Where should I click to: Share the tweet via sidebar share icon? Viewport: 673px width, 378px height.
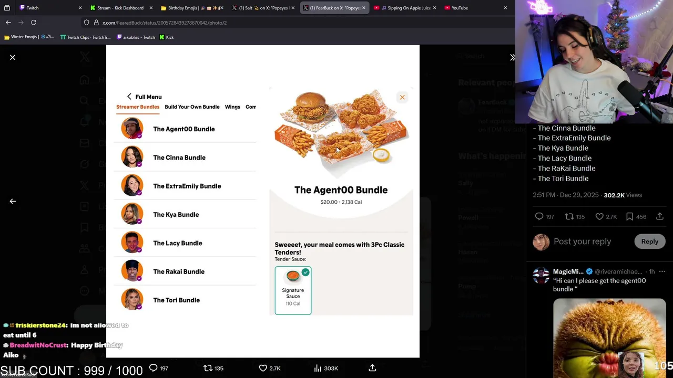coord(660,216)
